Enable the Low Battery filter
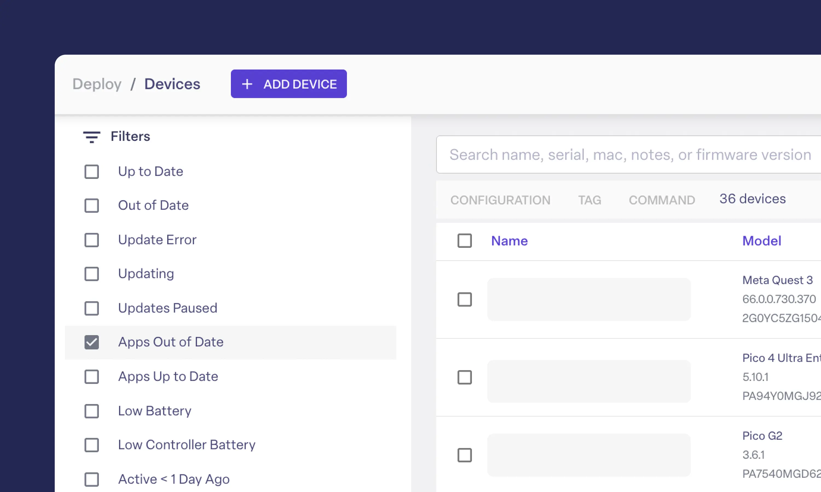The image size is (821, 492). 92,411
